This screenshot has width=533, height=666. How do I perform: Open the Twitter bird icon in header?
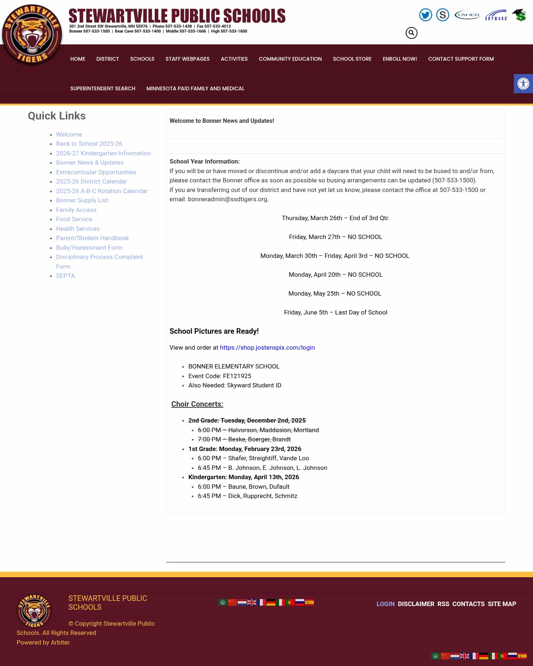(x=426, y=15)
